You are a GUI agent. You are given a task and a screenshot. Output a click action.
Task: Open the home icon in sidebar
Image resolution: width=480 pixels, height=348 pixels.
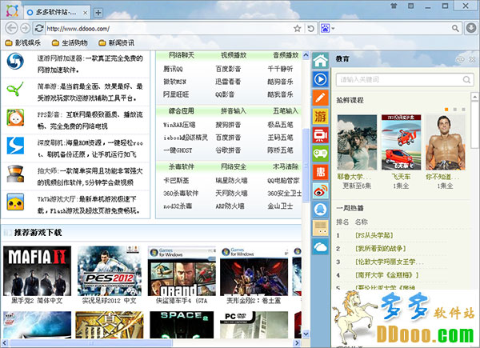pos(320,61)
